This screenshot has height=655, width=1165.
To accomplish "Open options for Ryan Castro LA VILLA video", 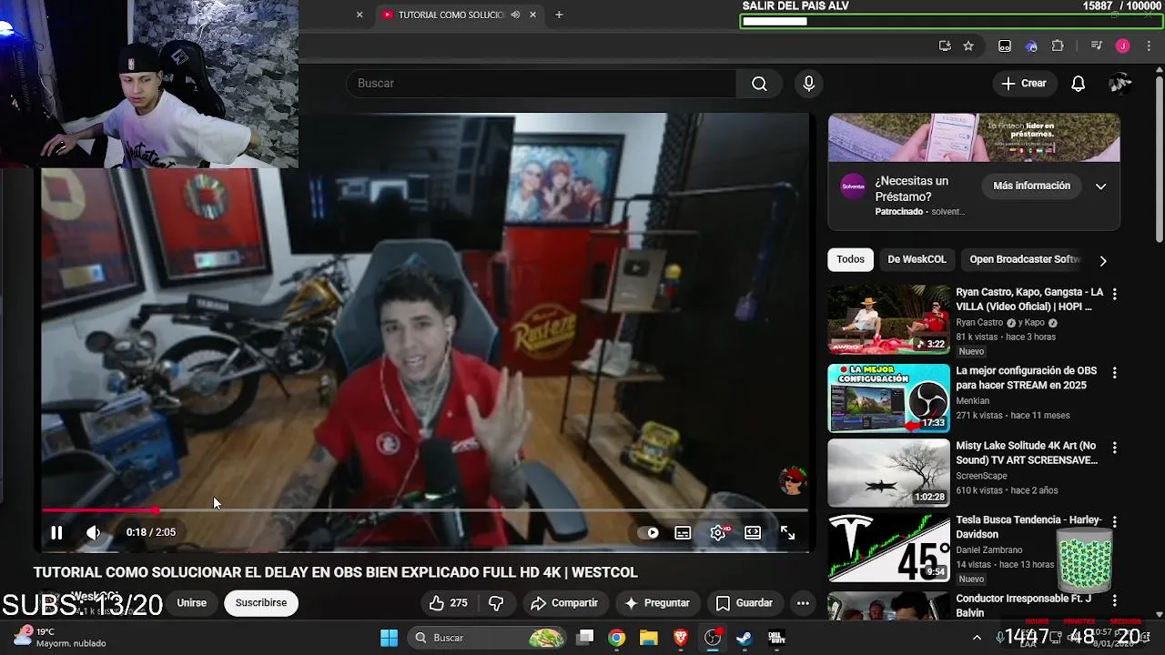I will coord(1114,294).
